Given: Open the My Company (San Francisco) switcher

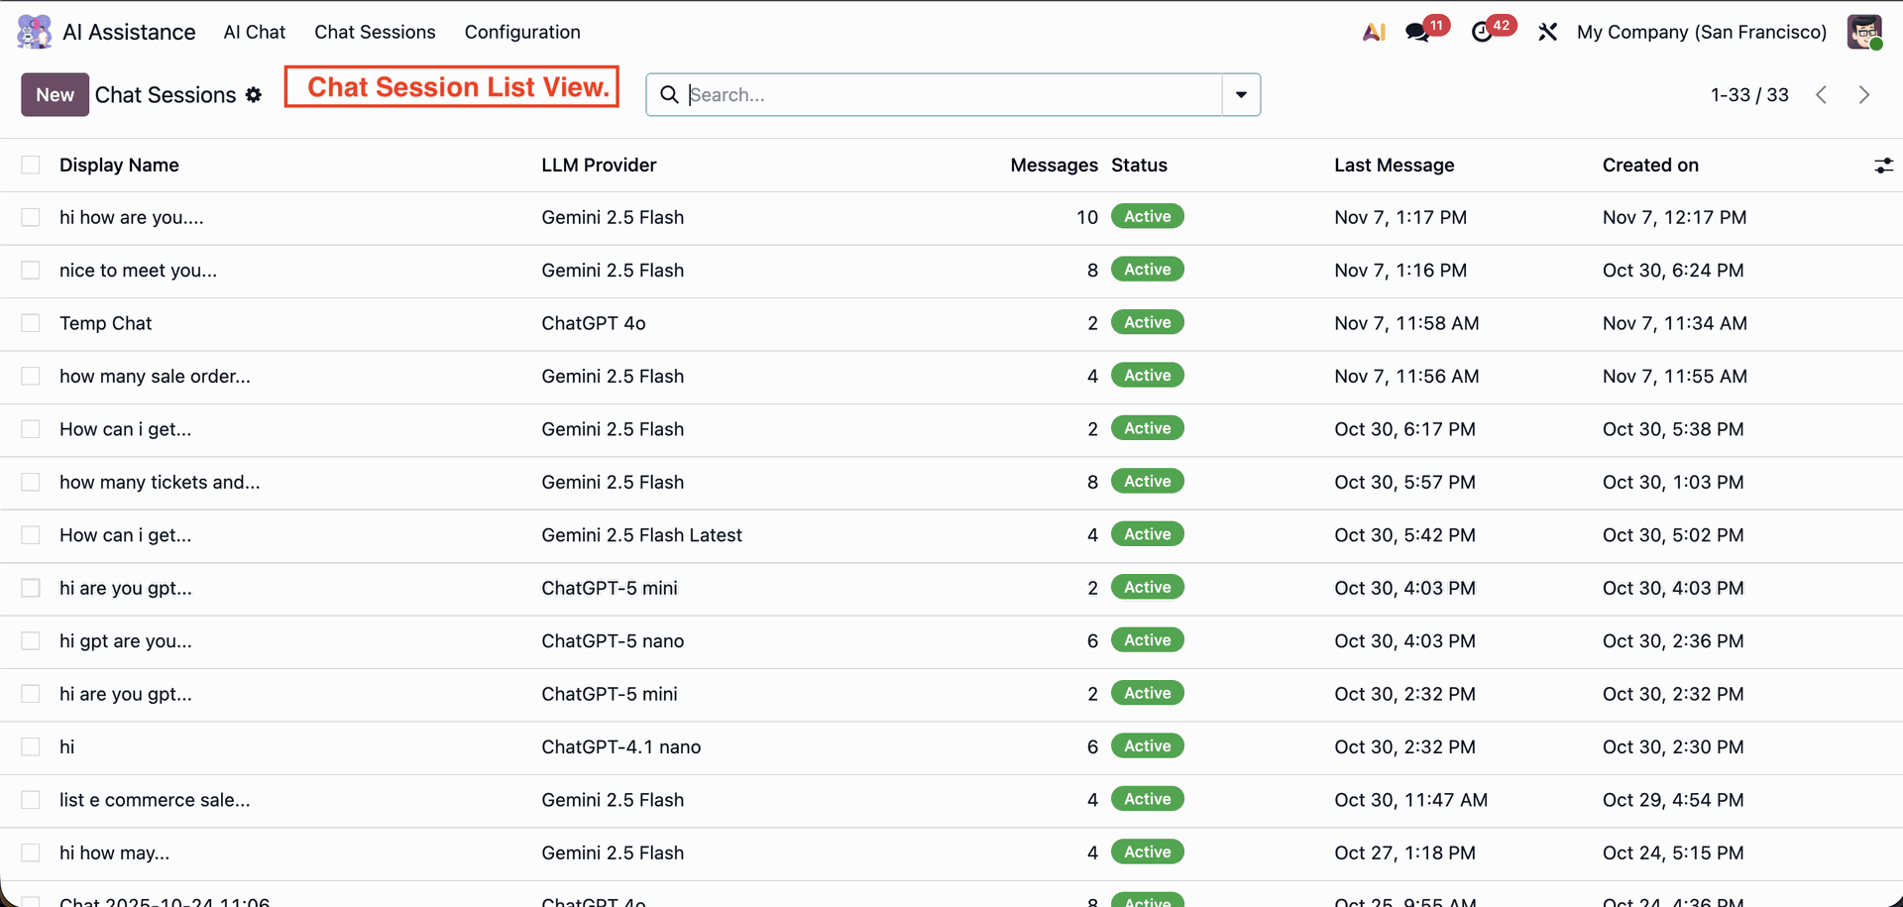Looking at the screenshot, I should [1701, 32].
